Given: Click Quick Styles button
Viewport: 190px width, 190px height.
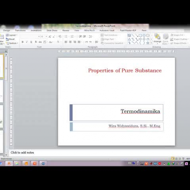Looking at the screenshot, I should tap(165, 39).
